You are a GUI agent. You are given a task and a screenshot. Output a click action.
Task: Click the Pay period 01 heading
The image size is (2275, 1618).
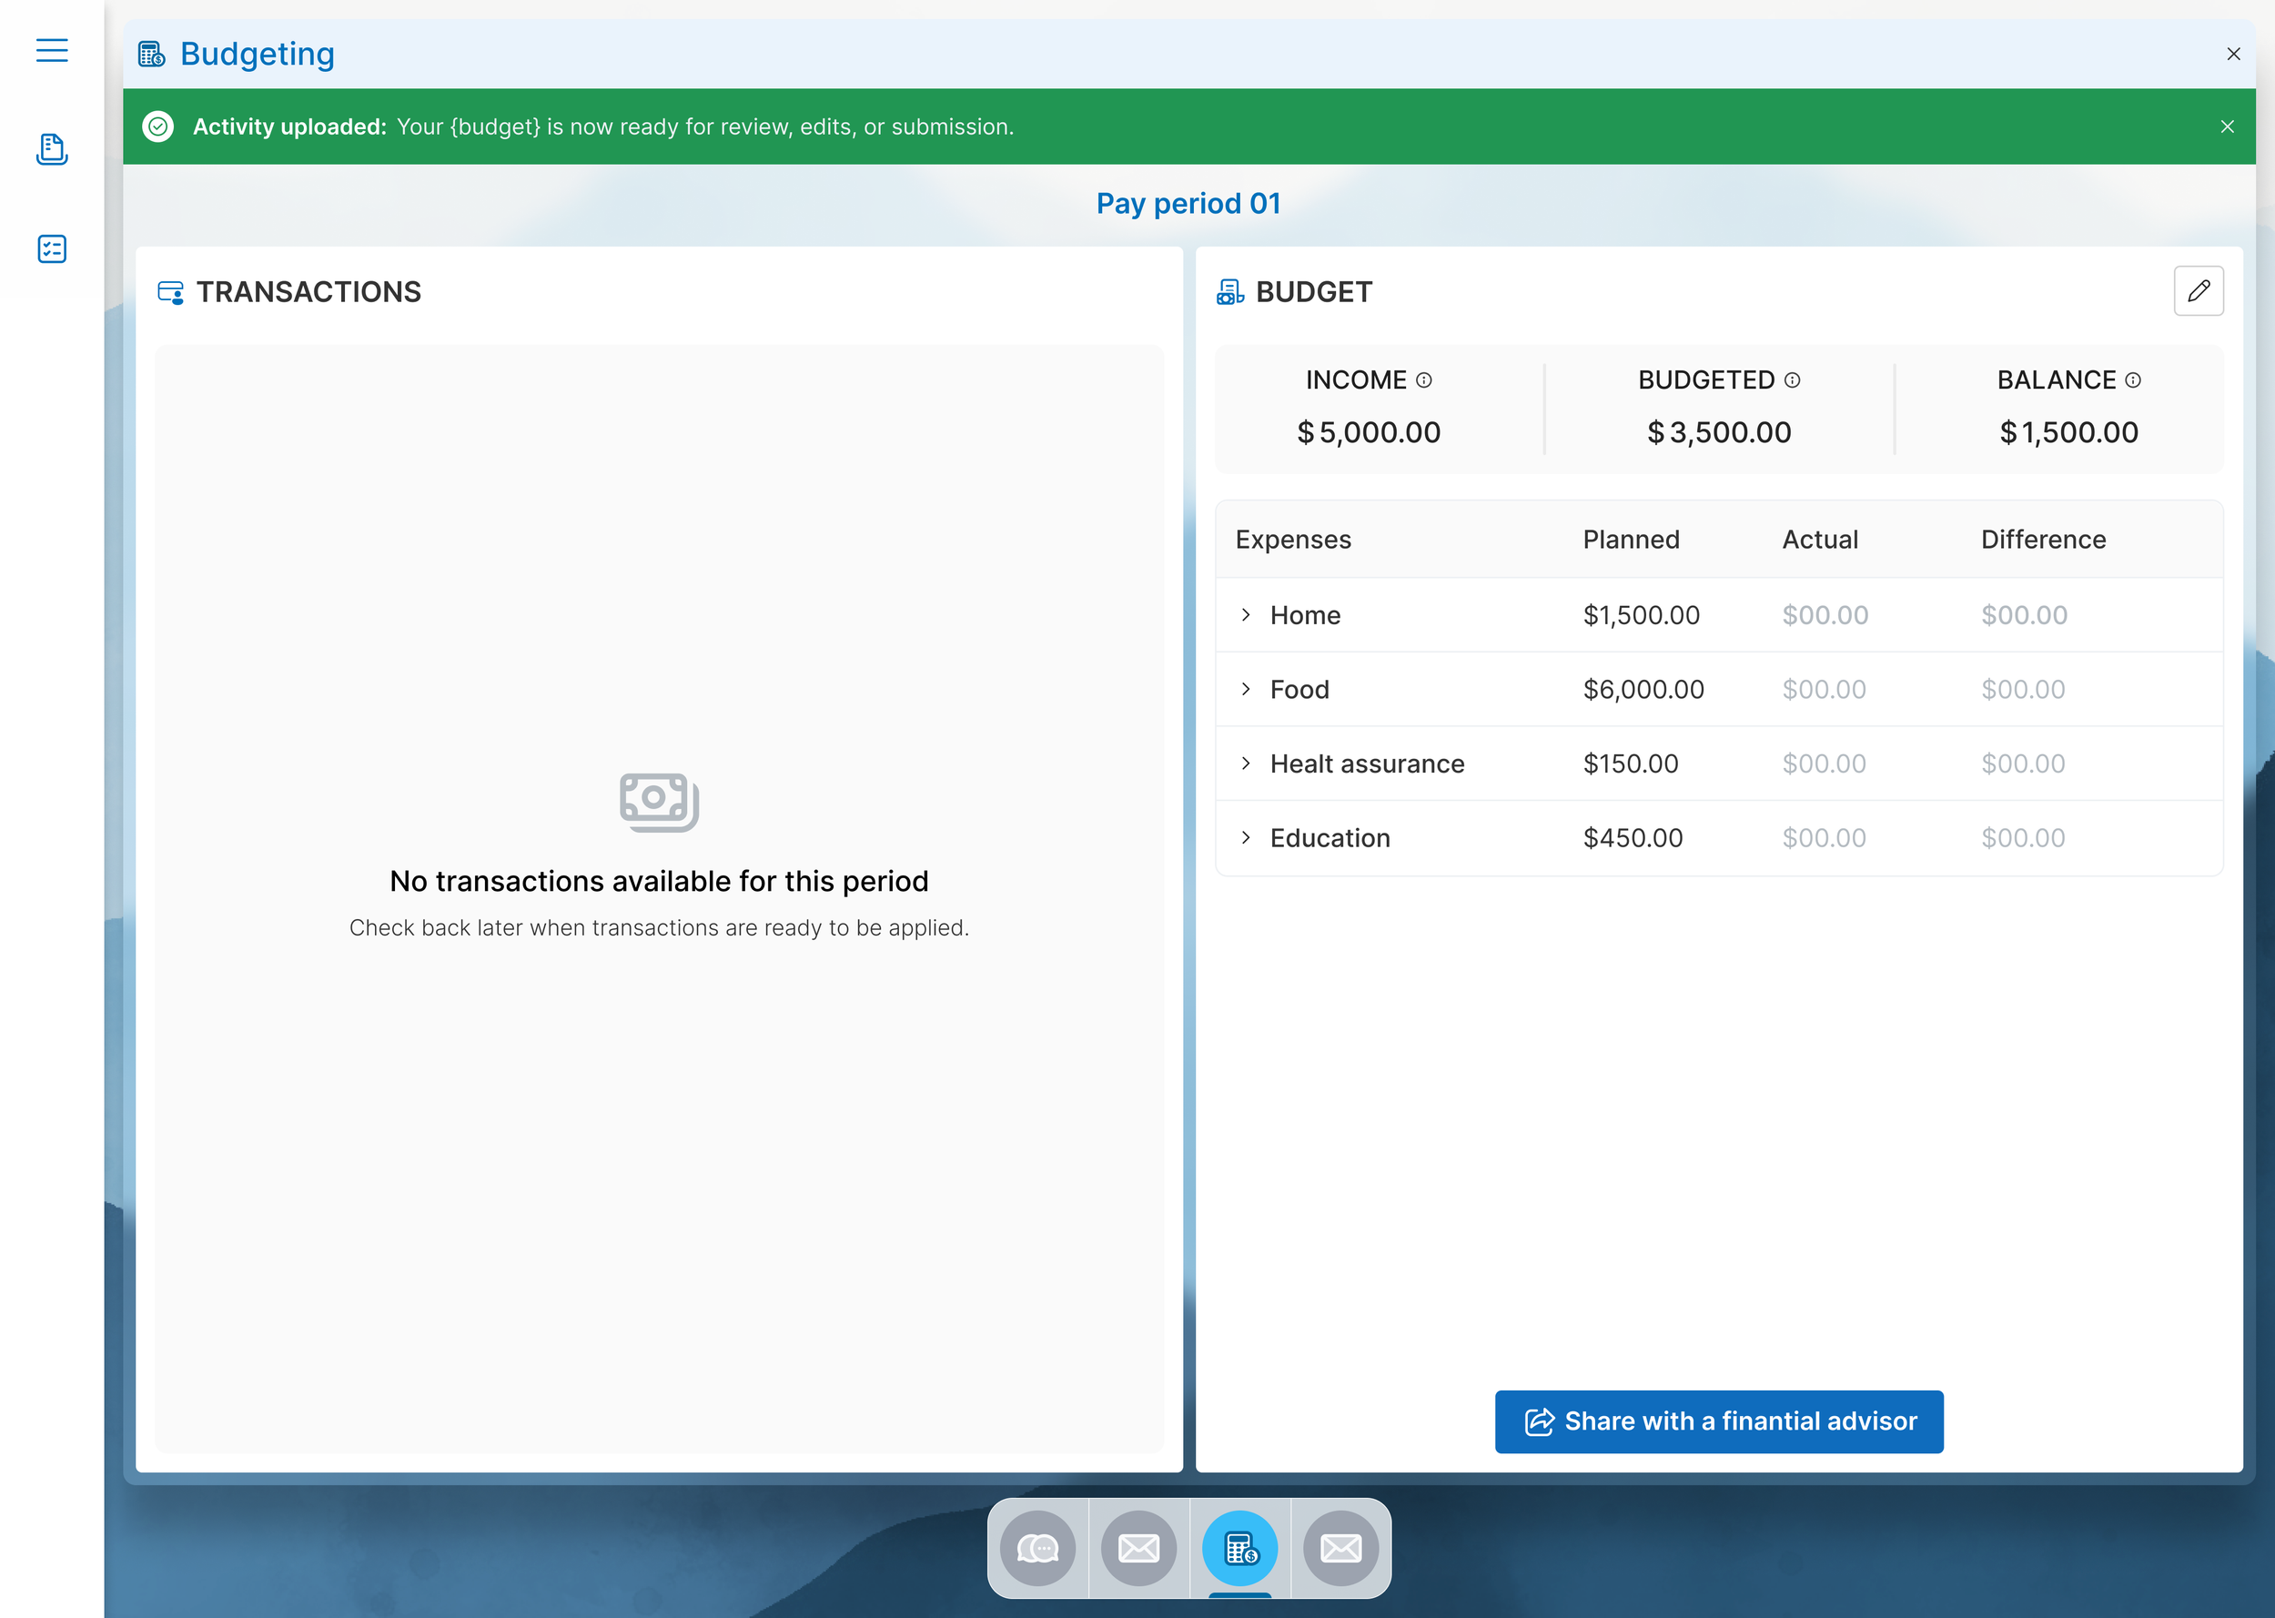[x=1188, y=203]
